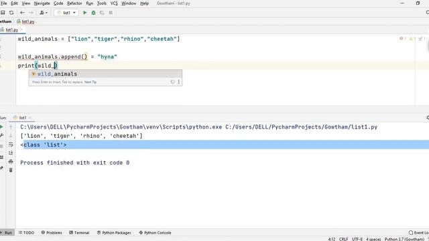Open the Code menu
Viewport: 429px width, 241px height.
click(x=58, y=3)
